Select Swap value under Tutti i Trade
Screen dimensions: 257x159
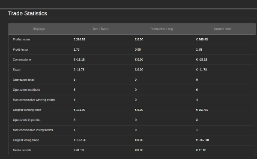pyautogui.click(x=79, y=70)
